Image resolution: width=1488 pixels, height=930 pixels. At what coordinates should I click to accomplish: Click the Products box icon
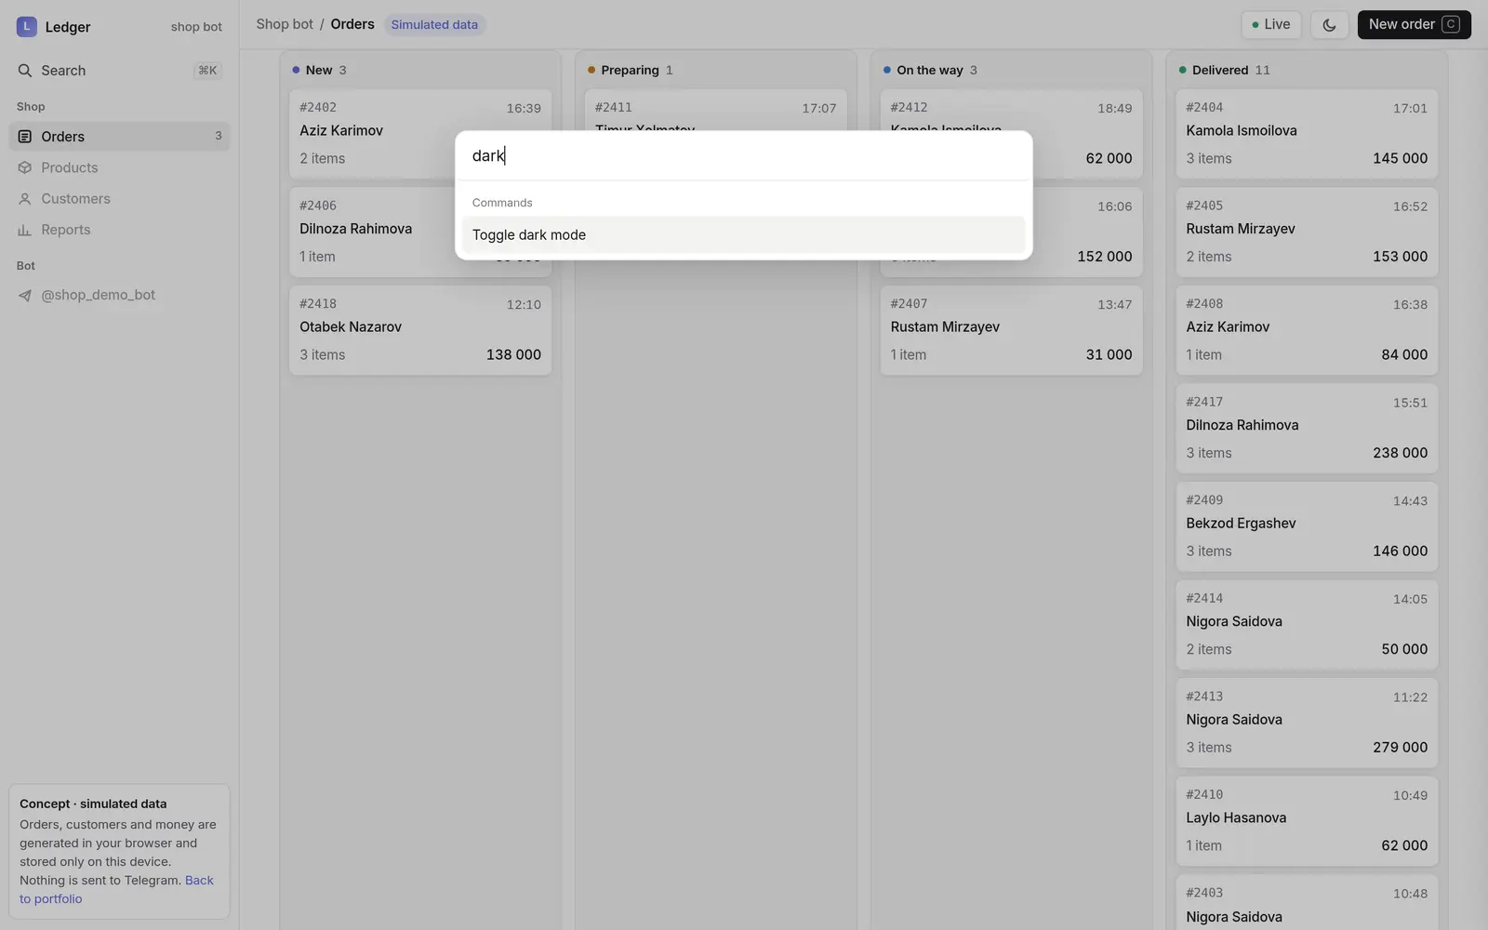coord(25,167)
